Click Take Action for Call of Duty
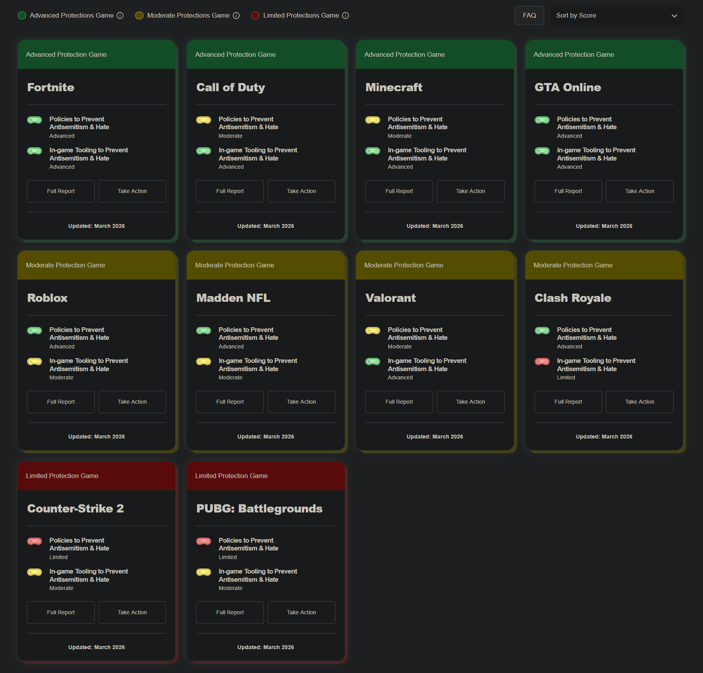Viewport: 703px width, 673px height. click(x=301, y=191)
